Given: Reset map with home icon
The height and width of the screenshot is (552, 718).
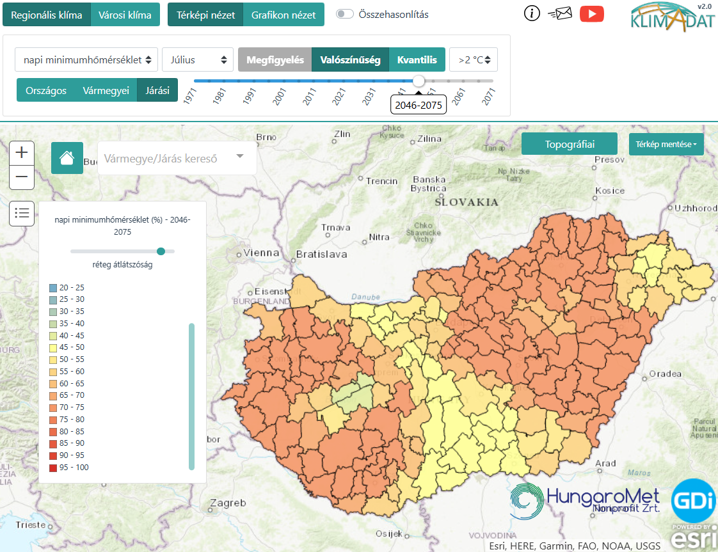Looking at the screenshot, I should (x=67, y=158).
